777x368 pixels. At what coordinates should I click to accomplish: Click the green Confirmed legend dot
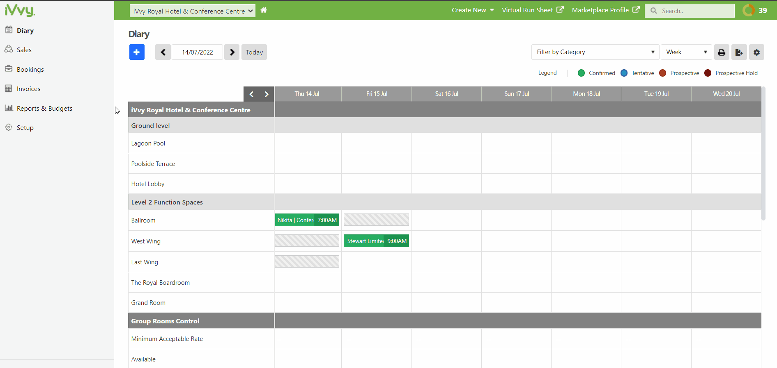coord(581,73)
